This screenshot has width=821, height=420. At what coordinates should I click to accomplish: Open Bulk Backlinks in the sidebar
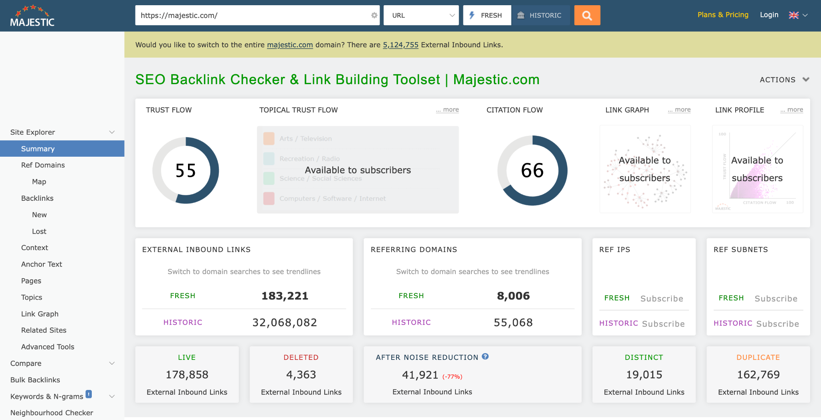tap(35, 380)
